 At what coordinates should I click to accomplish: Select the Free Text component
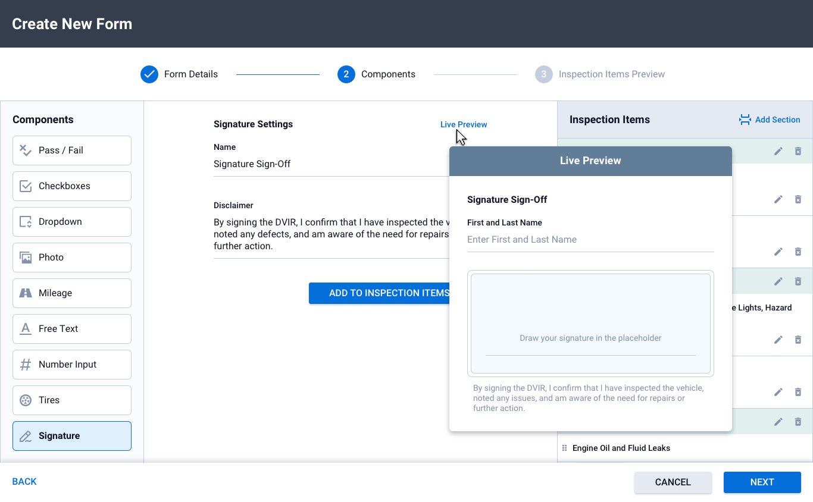(x=71, y=329)
